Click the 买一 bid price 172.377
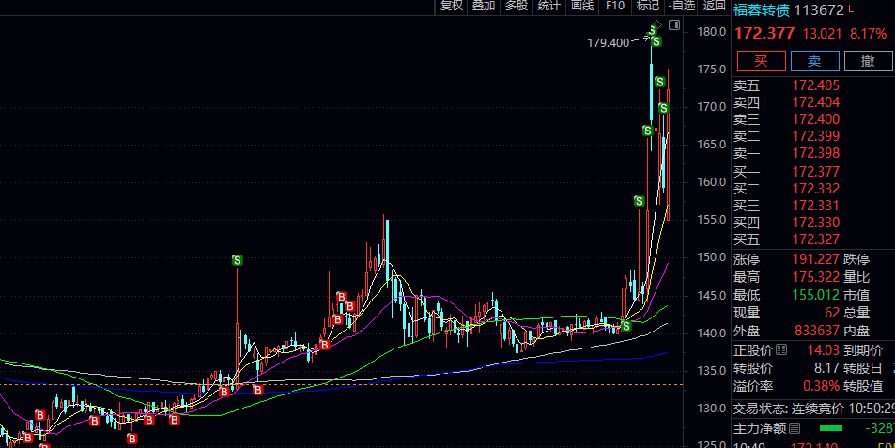Viewport: 895px width, 448px height. [x=816, y=171]
